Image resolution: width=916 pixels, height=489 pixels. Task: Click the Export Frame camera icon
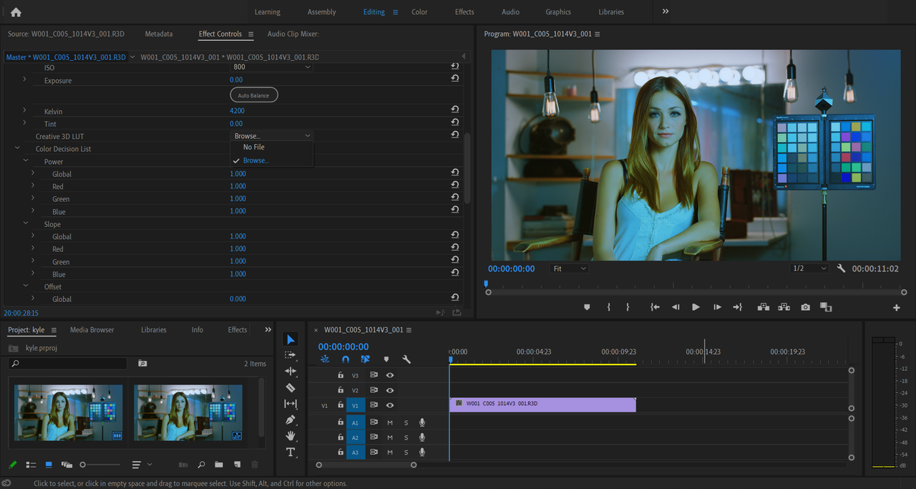coord(806,307)
